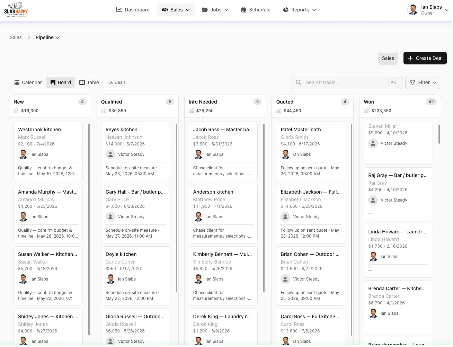
Task: Click the Quoted column value chart icon
Action: (279, 111)
